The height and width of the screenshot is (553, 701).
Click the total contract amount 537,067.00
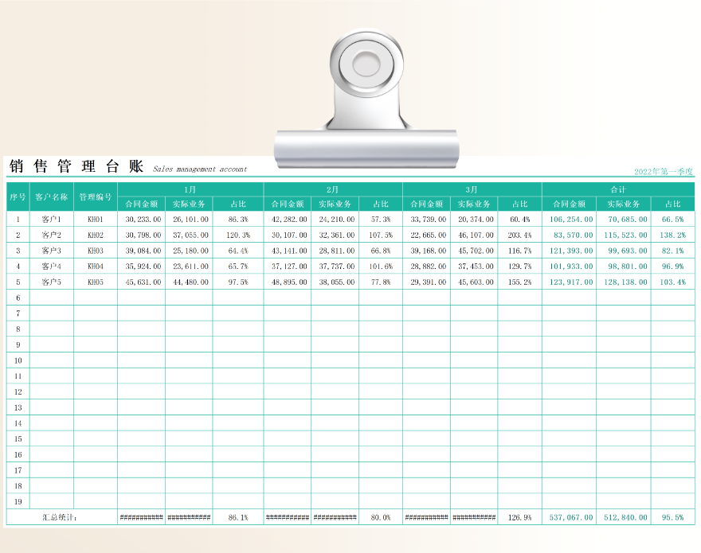click(x=571, y=517)
